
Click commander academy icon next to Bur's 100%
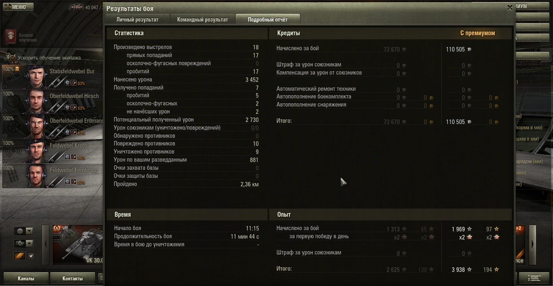point(17,69)
